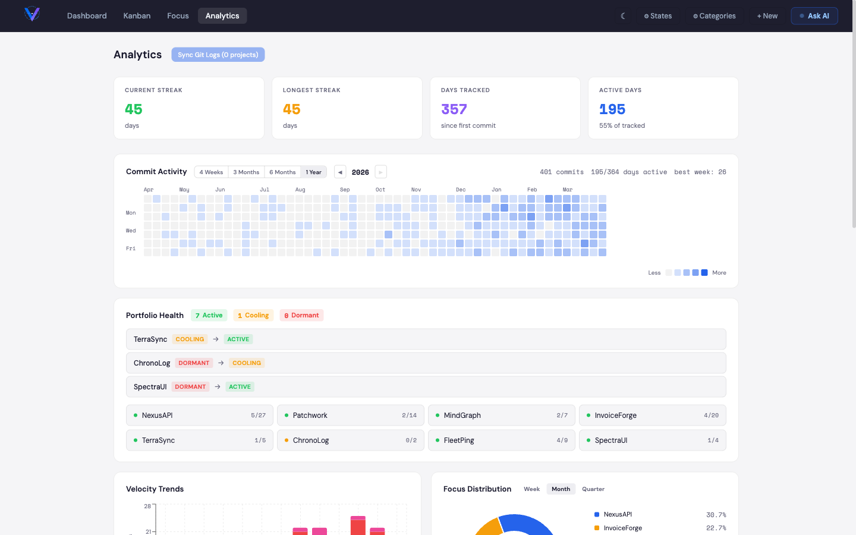Switch to the Kanban tab

point(137,16)
